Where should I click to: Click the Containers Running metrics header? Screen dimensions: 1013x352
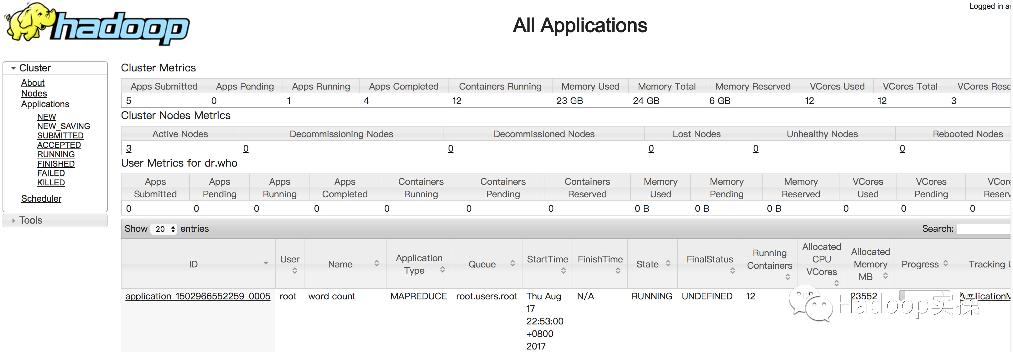500,86
